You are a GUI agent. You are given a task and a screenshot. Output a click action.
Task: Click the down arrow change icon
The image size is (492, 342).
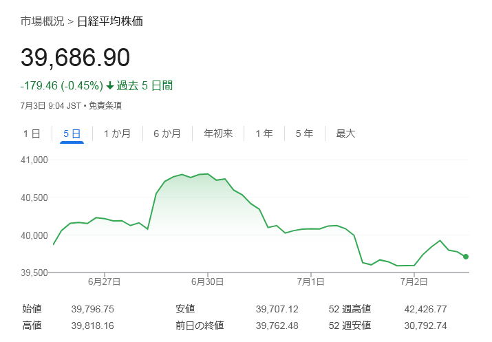[110, 85]
